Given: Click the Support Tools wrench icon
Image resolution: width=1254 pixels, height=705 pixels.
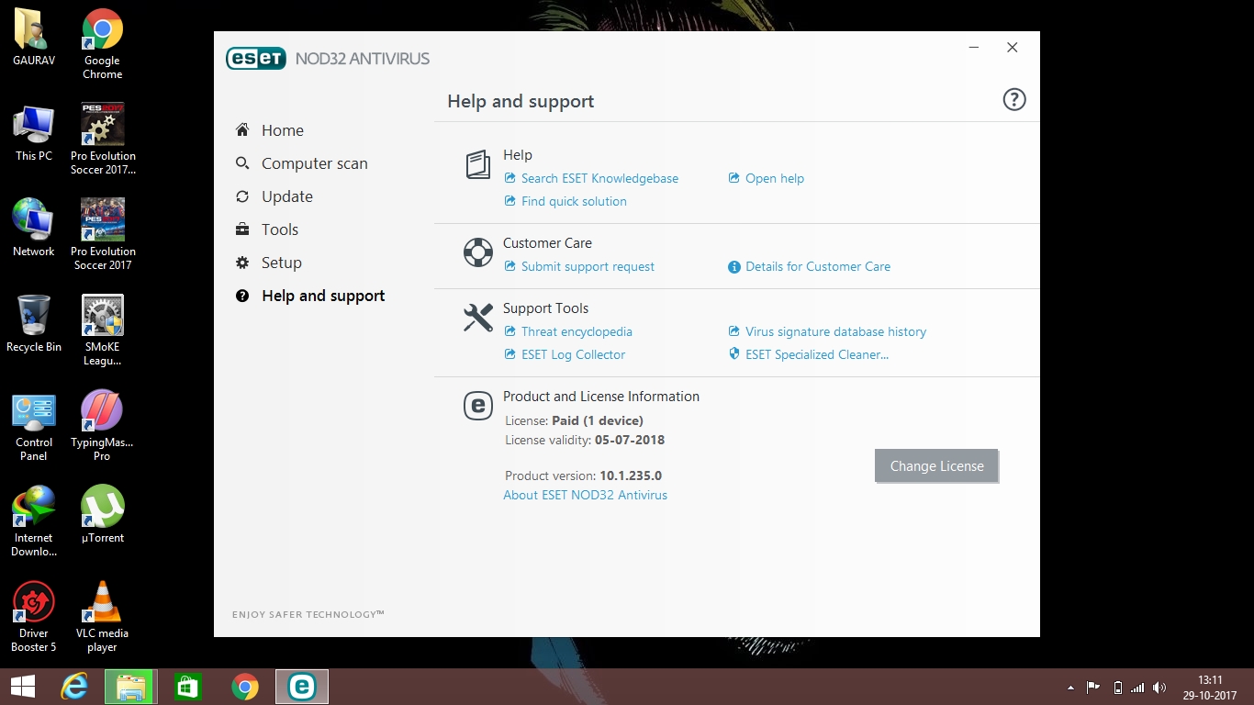Looking at the screenshot, I should pos(478,318).
